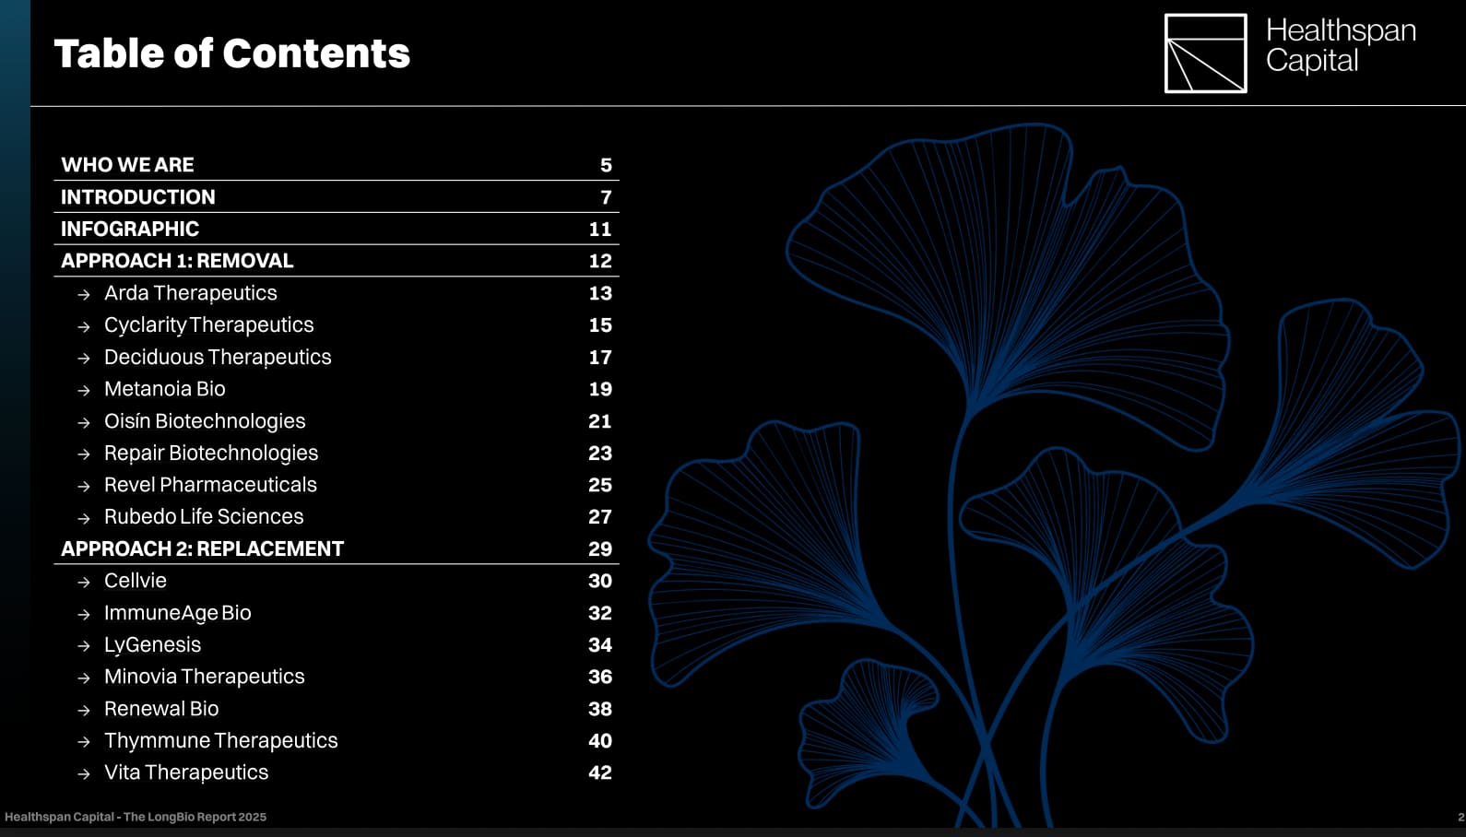Go to APPROACH 1: REMOVAL section heading
This screenshot has width=1466, height=837.
177,261
